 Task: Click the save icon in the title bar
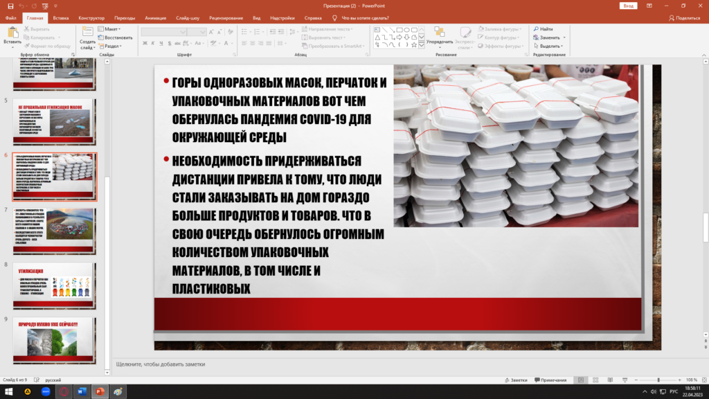[x=10, y=6]
